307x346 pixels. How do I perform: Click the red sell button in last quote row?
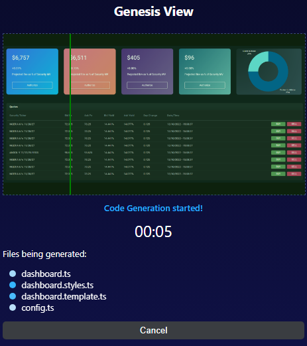[294, 174]
